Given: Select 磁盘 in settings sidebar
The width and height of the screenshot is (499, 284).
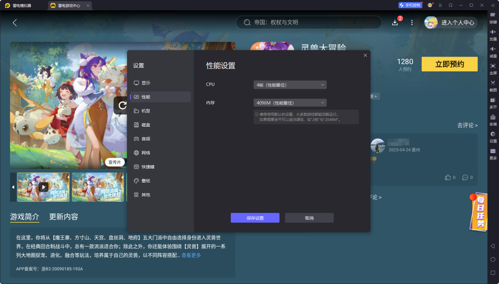Looking at the screenshot, I should 160,125.
